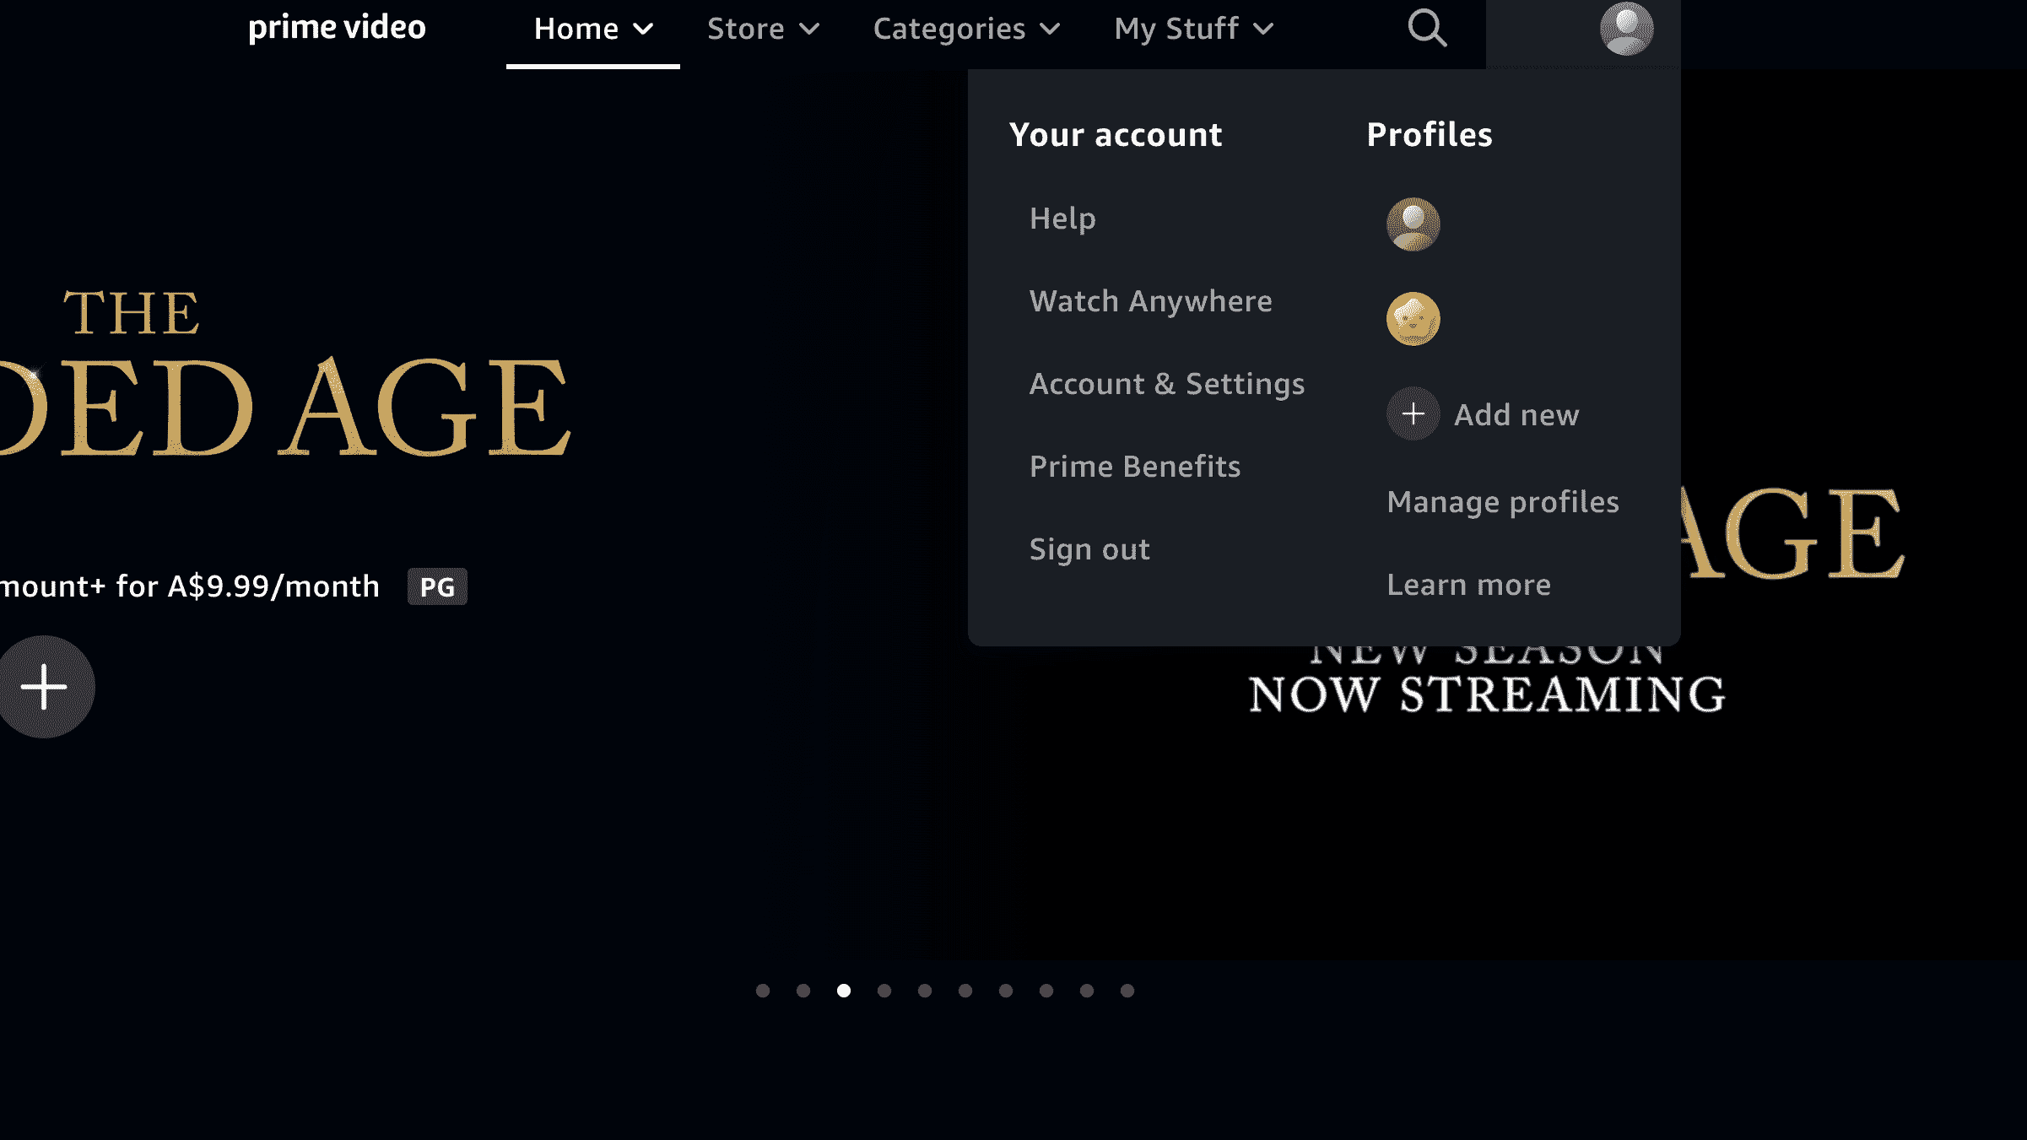Click the Add new profile icon
This screenshot has width=2027, height=1140.
[x=1413, y=413]
